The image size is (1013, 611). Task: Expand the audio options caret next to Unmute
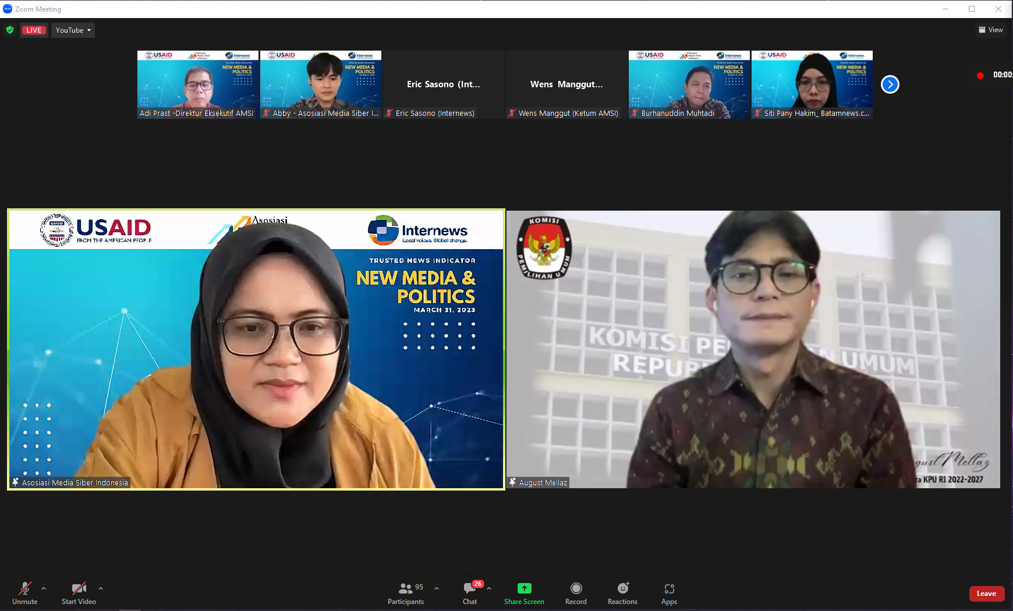(x=43, y=588)
